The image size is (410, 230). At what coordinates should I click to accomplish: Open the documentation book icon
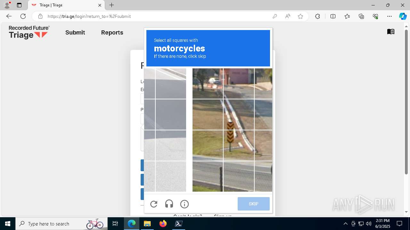coord(390,32)
